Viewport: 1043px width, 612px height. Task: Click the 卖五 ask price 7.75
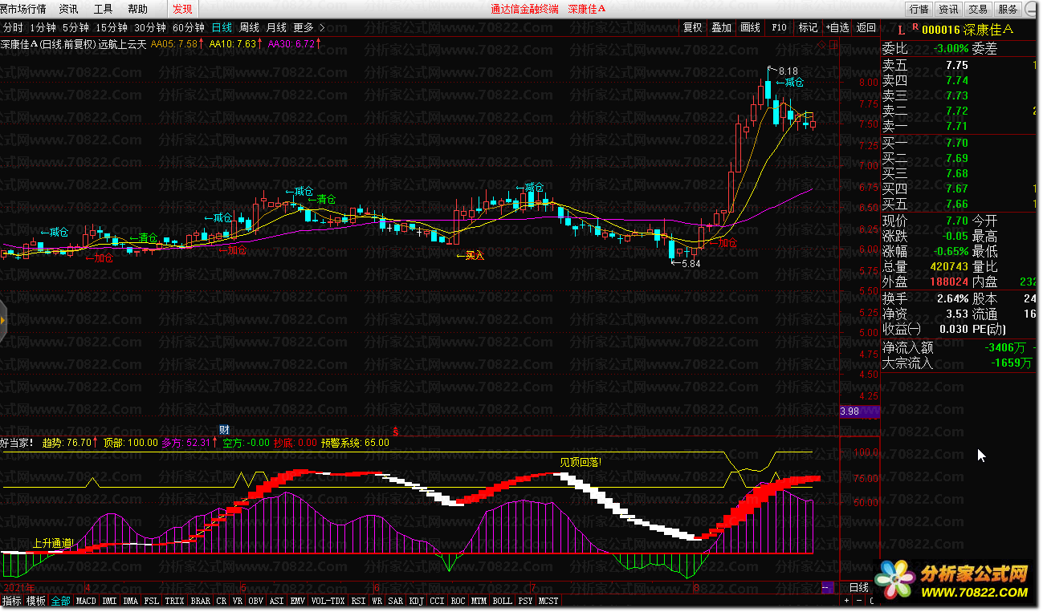click(956, 66)
